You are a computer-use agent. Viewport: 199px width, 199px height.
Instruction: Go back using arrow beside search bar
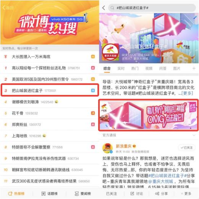[104, 8]
